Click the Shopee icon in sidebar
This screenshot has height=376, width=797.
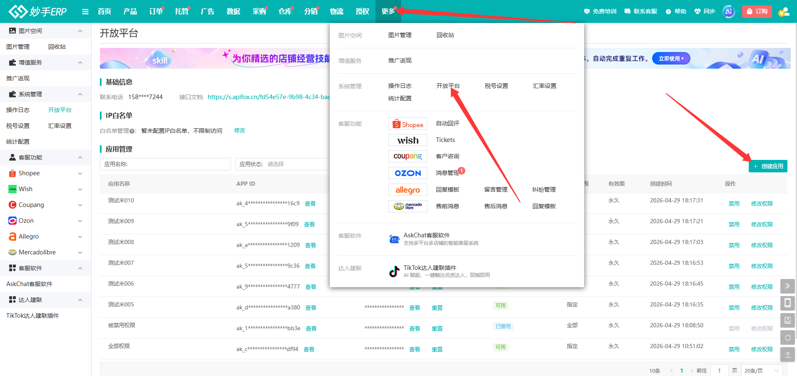click(x=12, y=173)
